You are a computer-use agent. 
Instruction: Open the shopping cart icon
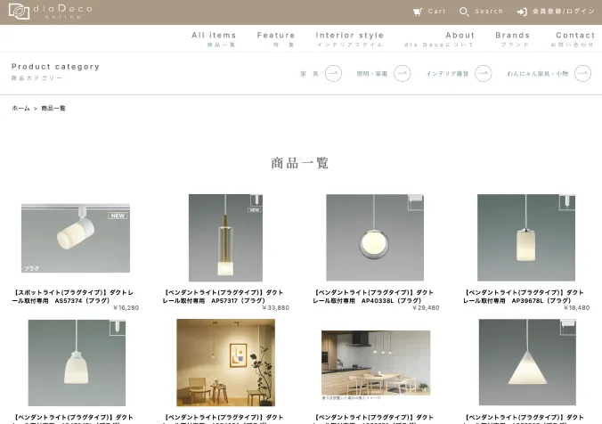[418, 12]
